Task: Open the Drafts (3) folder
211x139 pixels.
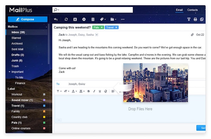Action: click(18, 55)
